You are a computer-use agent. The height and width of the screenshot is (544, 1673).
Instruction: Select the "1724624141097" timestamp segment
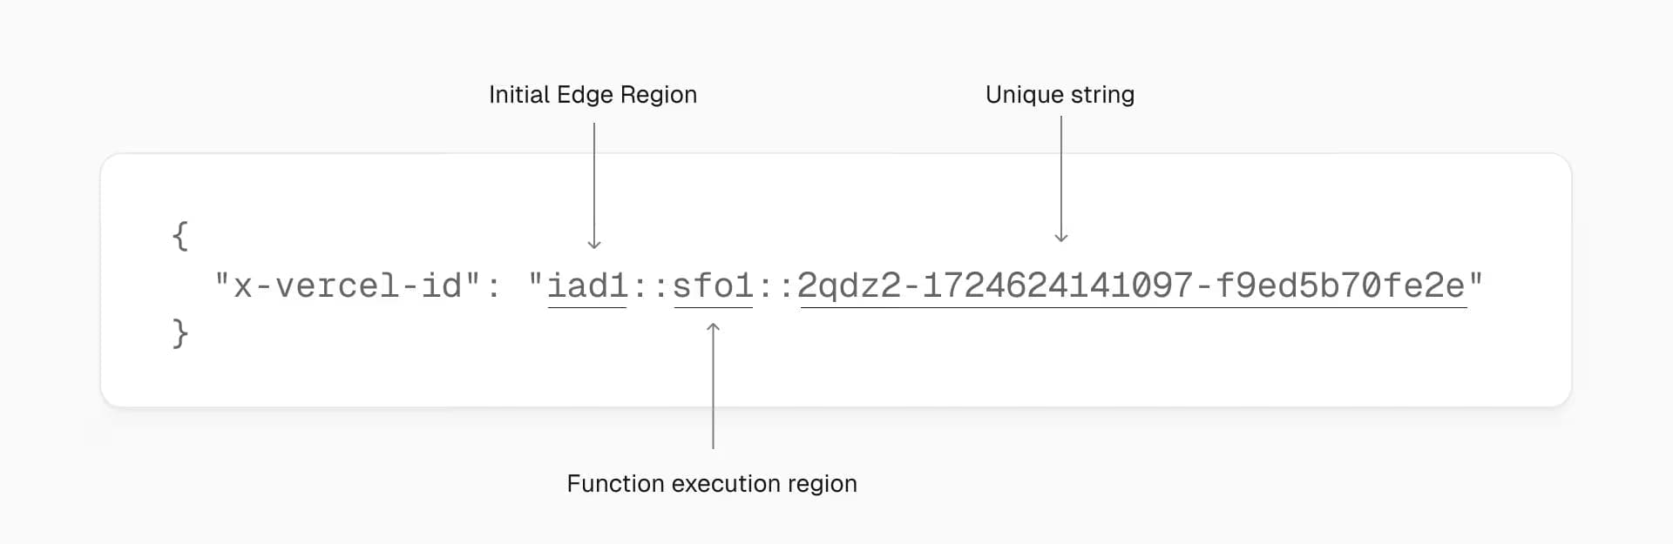pyautogui.click(x=1057, y=285)
